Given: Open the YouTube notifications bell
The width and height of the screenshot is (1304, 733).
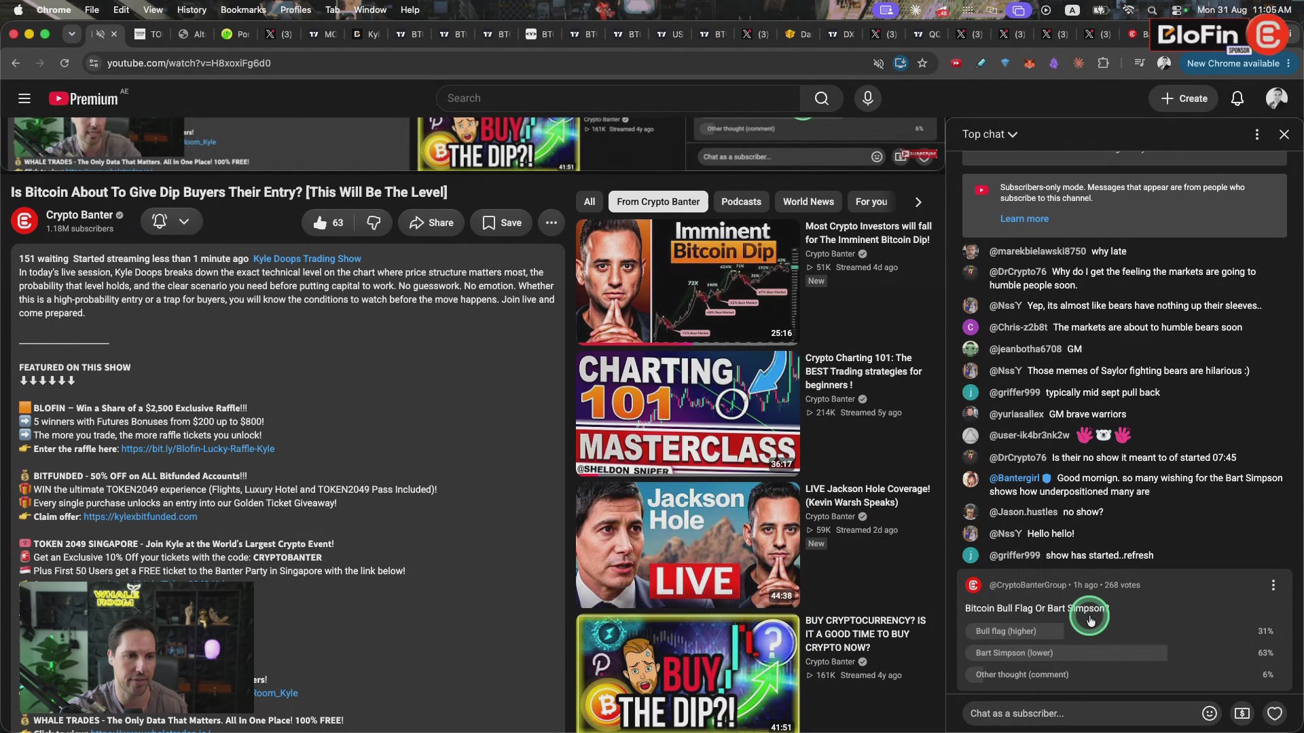Looking at the screenshot, I should [x=1237, y=98].
